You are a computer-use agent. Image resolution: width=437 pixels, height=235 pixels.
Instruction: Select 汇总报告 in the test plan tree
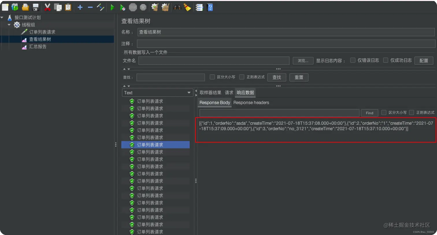point(38,47)
